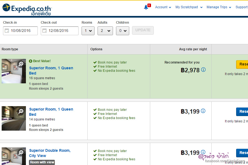Zoom the 14 square metres room photo
This screenshot has height=165, width=248.
tap(21, 111)
